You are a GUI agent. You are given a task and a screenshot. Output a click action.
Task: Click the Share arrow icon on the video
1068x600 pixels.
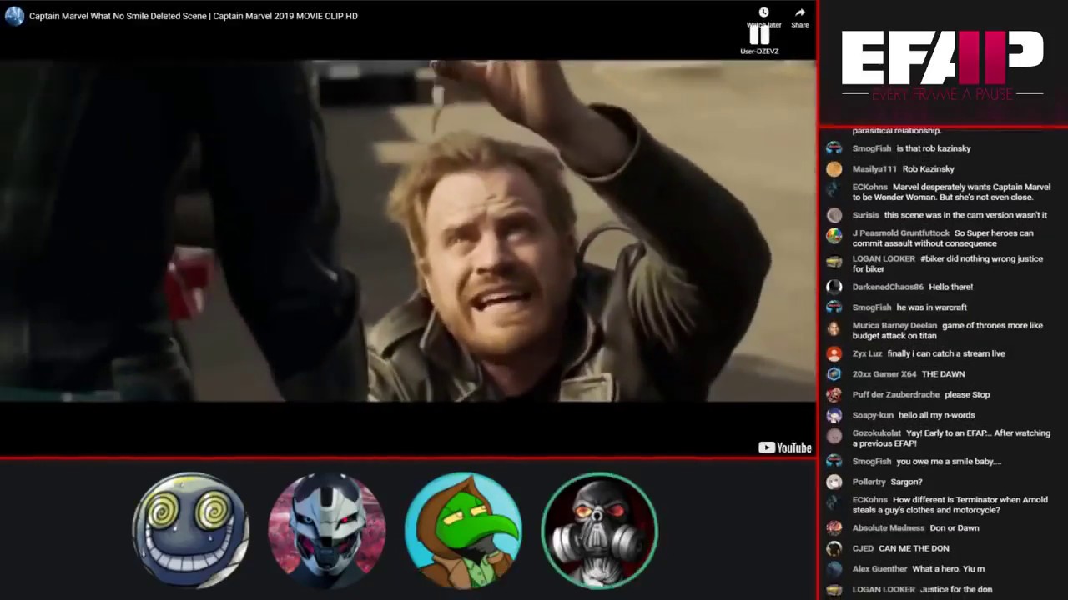pos(800,12)
